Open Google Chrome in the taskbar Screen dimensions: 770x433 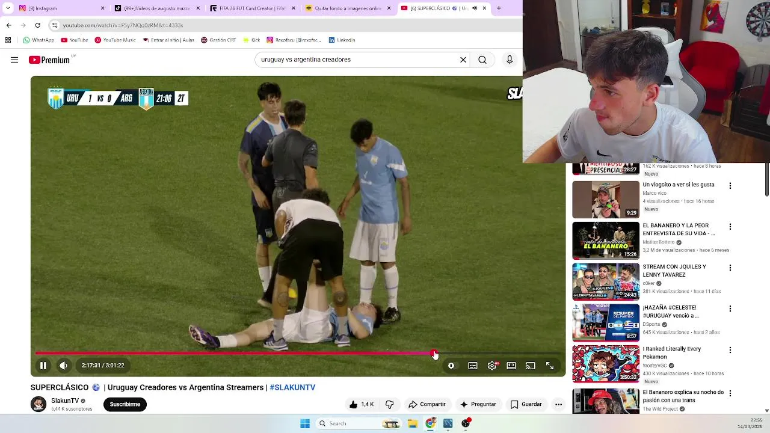point(430,423)
